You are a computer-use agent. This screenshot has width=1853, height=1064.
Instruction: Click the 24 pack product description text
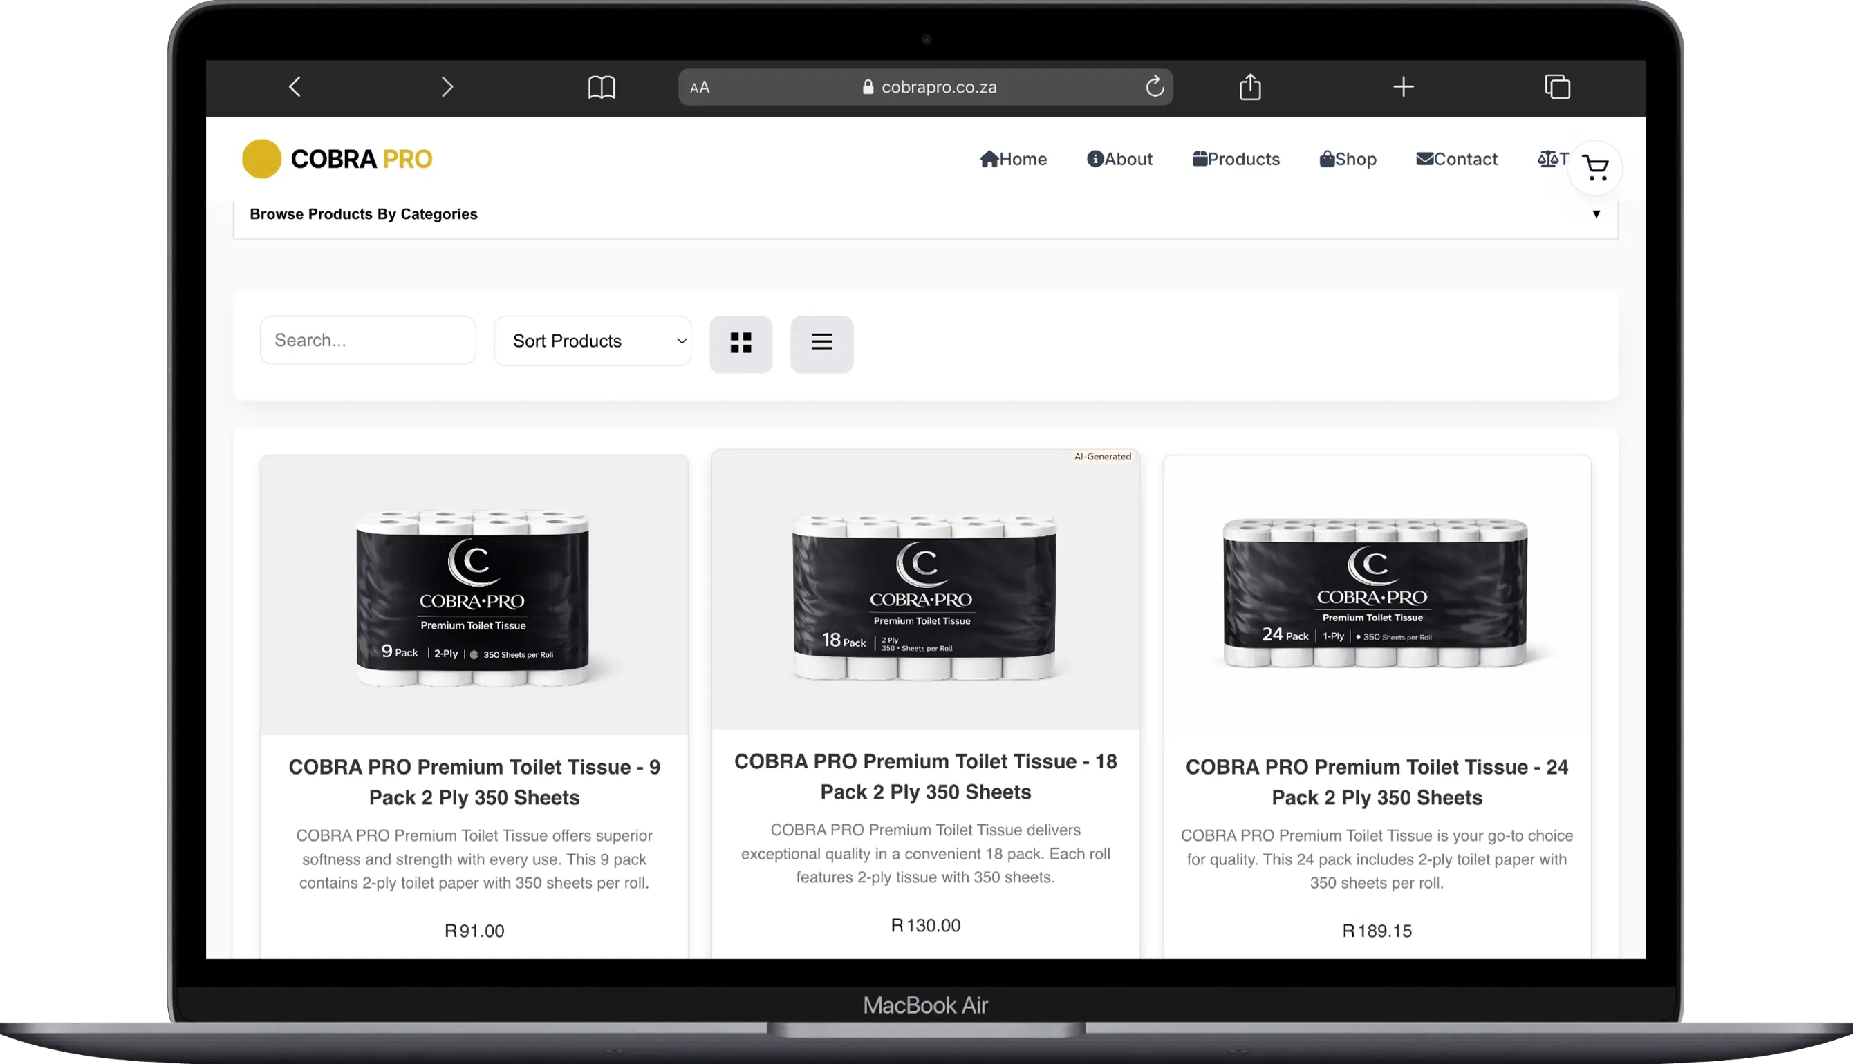tap(1376, 859)
